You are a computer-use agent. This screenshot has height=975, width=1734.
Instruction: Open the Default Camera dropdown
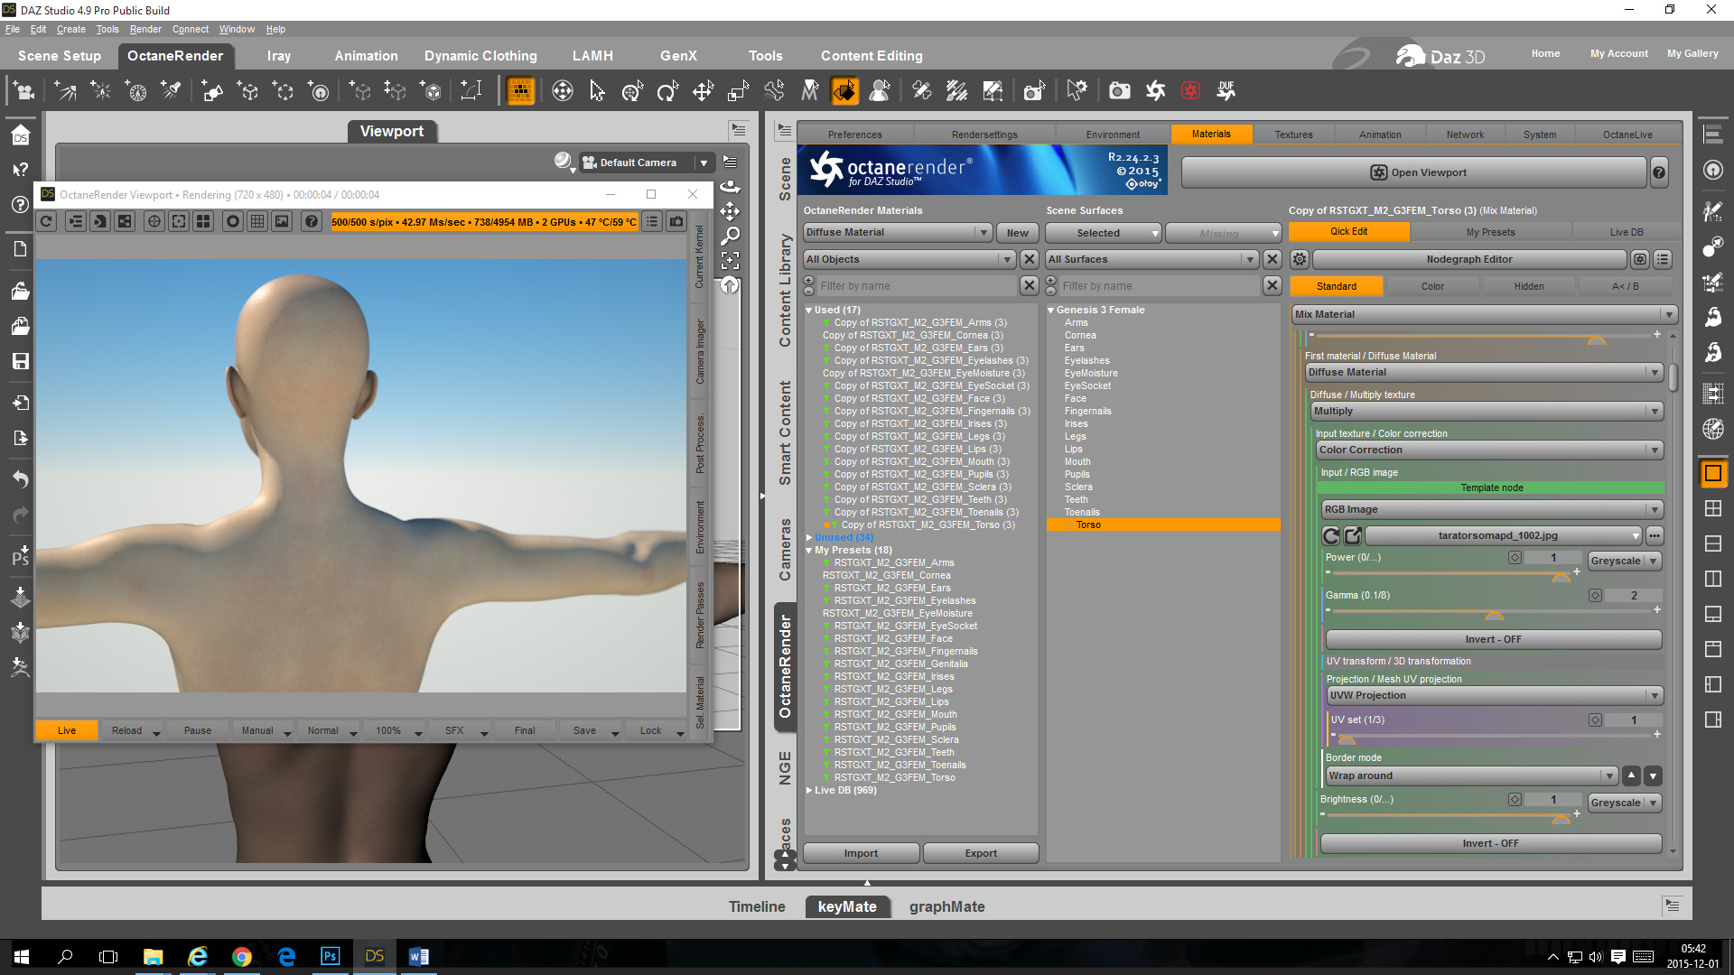pos(704,162)
